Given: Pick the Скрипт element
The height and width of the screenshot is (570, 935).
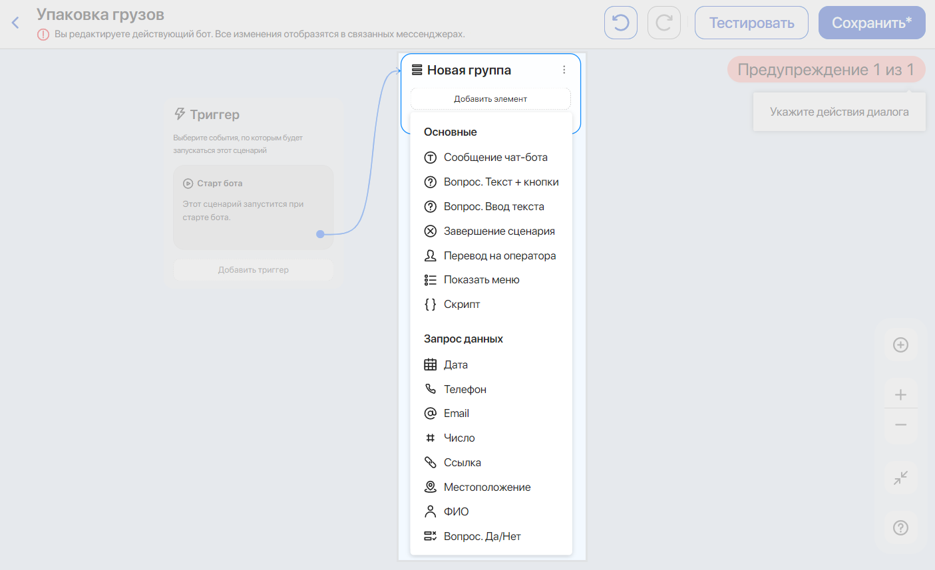Looking at the screenshot, I should tap(461, 305).
